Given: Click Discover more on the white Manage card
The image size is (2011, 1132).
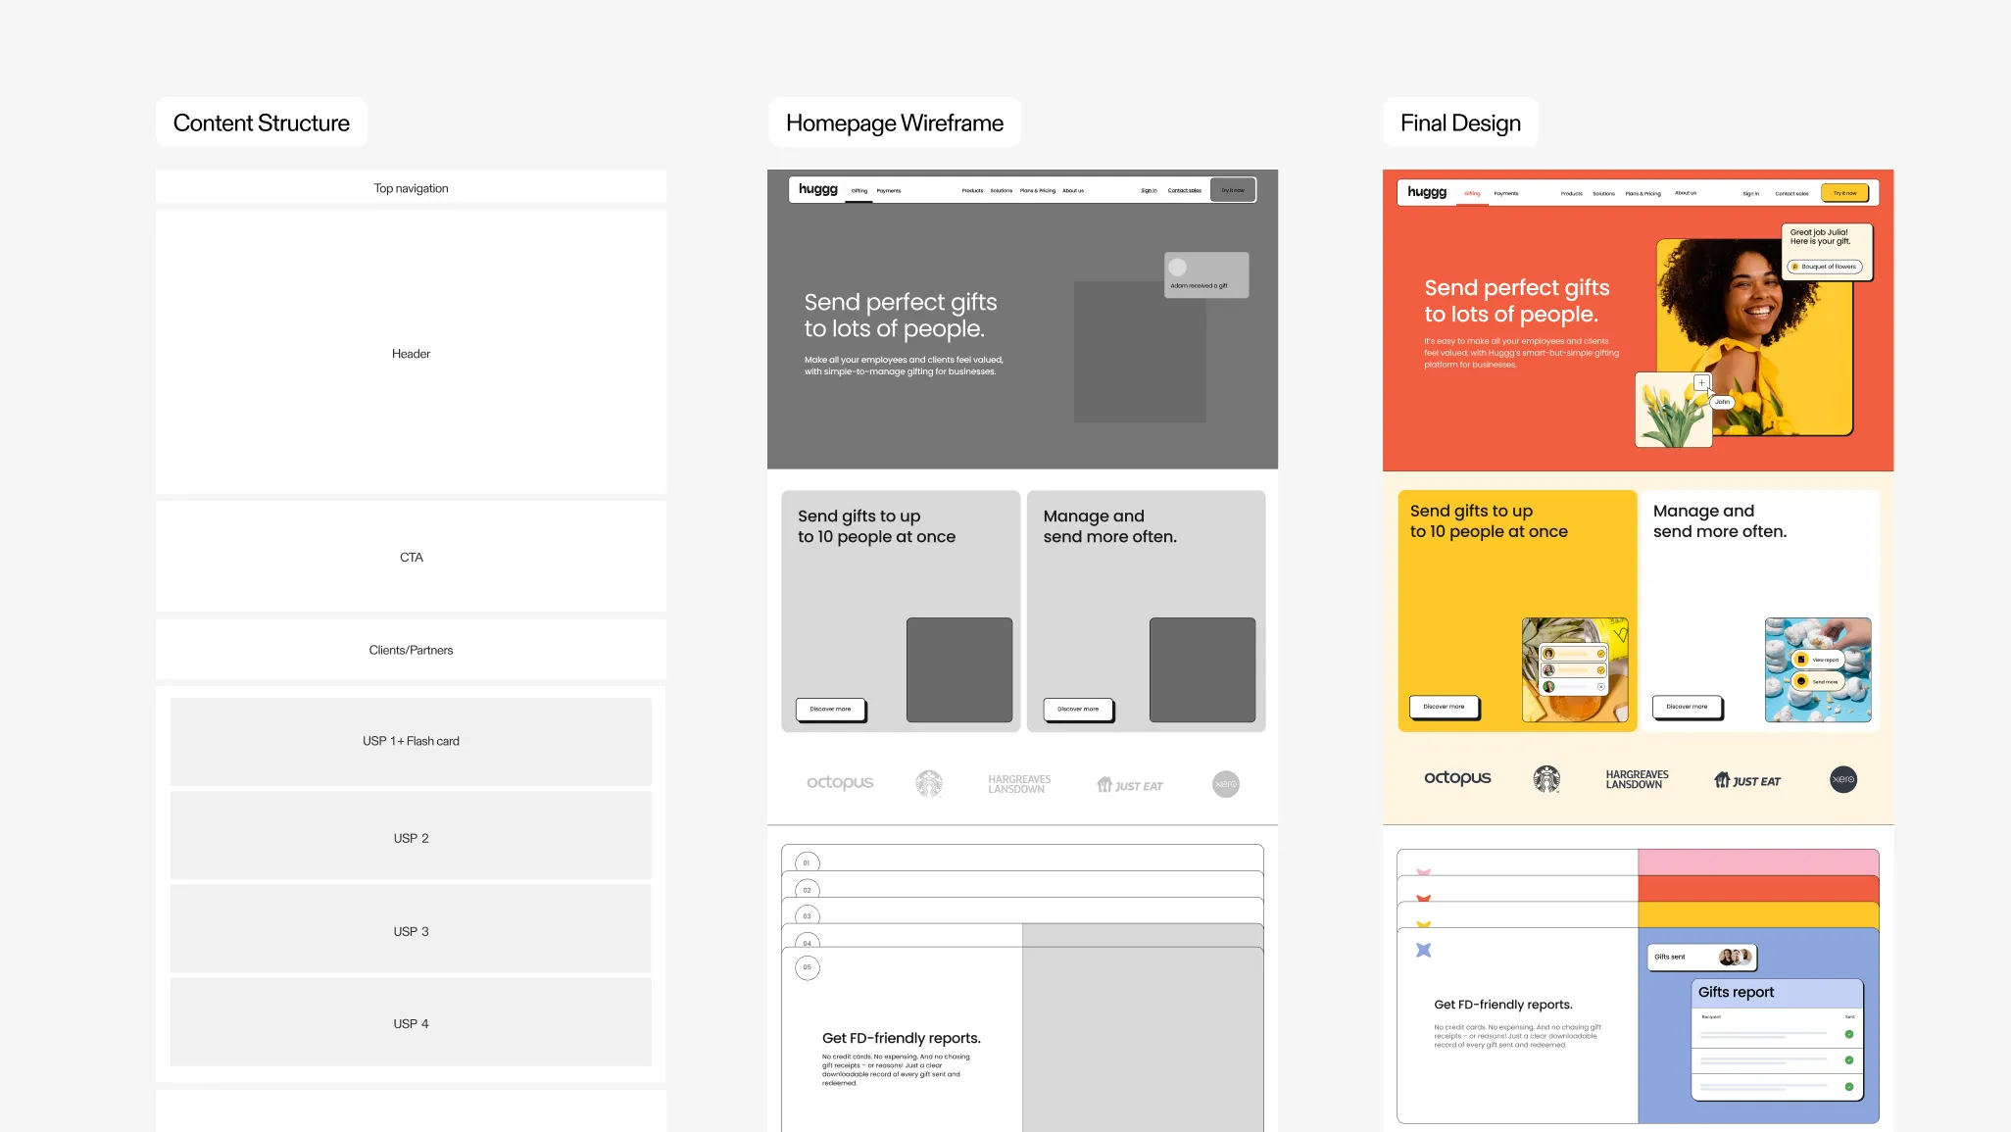Looking at the screenshot, I should pos(1687,707).
